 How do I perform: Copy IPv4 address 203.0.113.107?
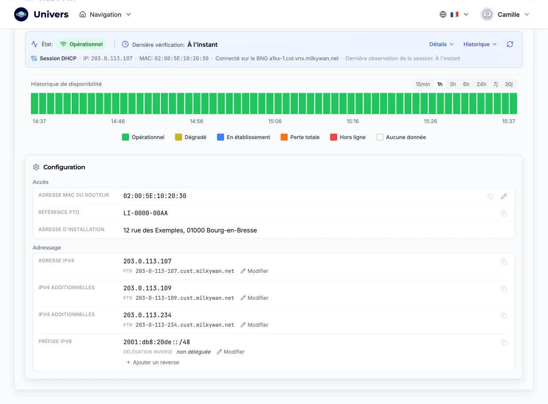pos(504,262)
